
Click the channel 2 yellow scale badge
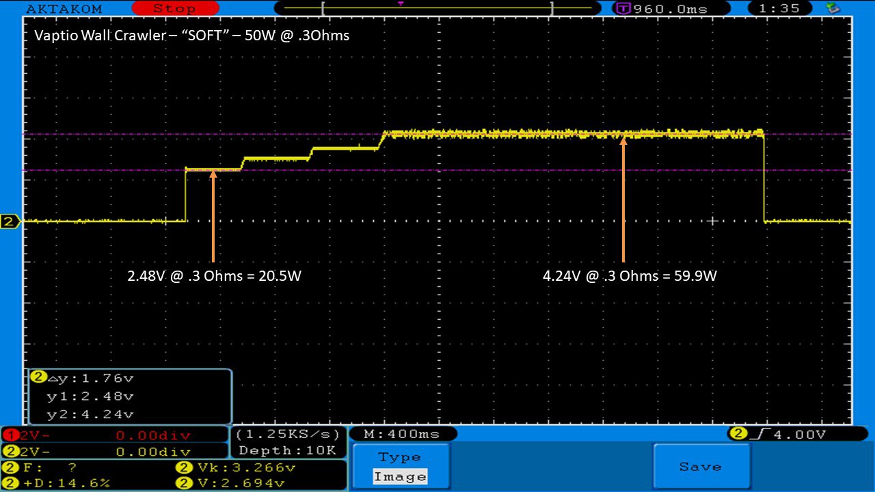coord(11,452)
